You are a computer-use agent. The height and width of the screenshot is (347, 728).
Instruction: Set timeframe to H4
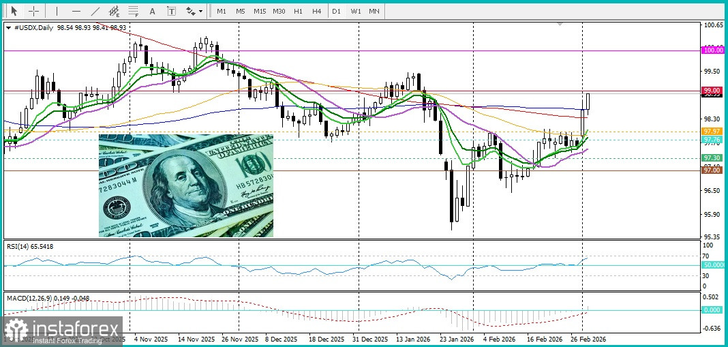click(316, 12)
